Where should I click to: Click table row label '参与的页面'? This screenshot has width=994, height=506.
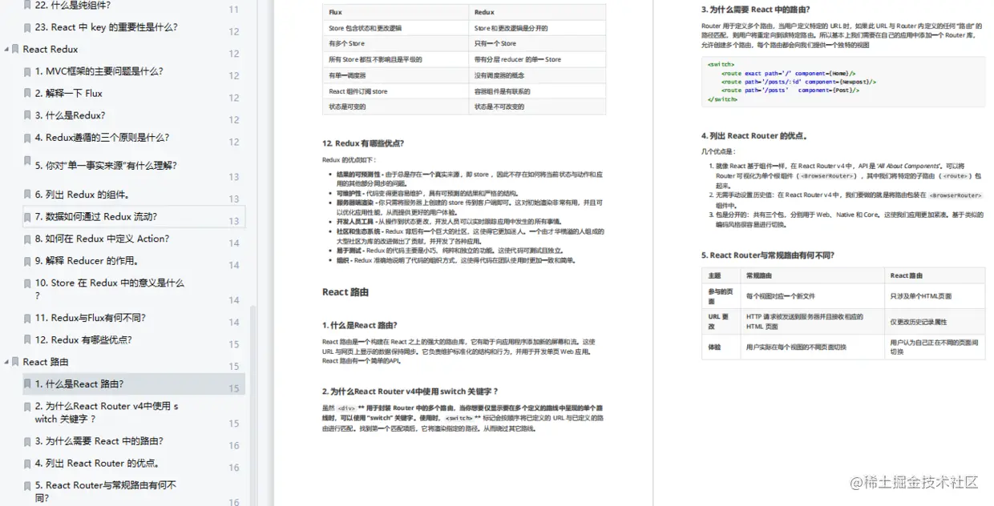[x=720, y=296]
